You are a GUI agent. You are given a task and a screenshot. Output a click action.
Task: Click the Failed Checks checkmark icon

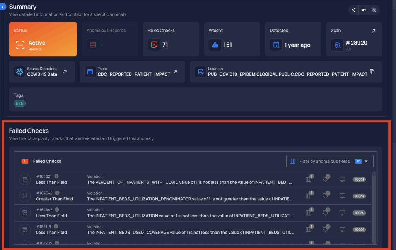point(154,45)
